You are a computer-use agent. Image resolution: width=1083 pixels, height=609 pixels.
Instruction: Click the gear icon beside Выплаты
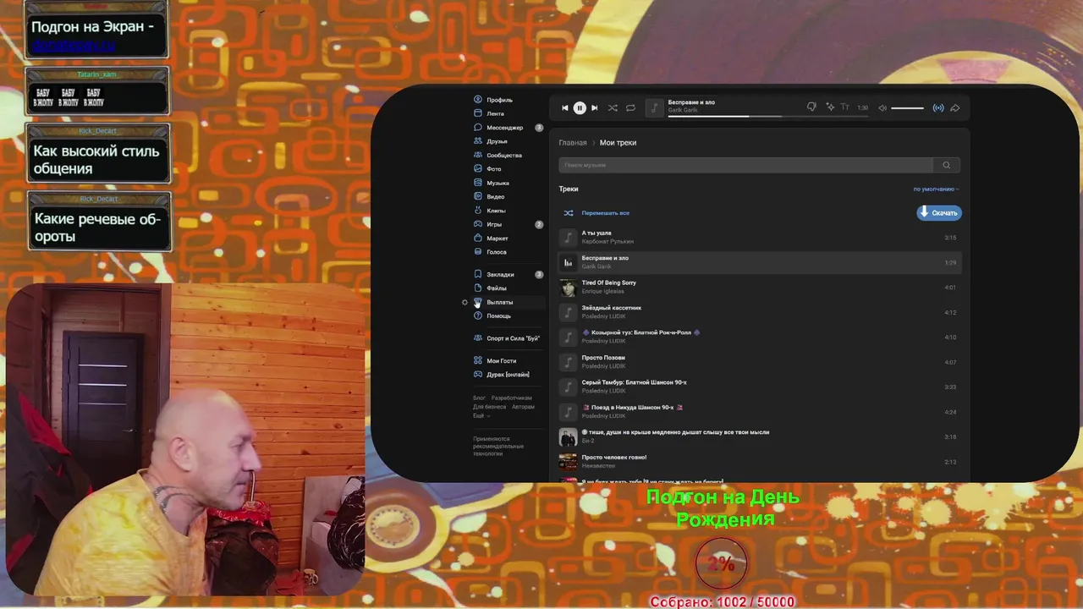tap(465, 302)
